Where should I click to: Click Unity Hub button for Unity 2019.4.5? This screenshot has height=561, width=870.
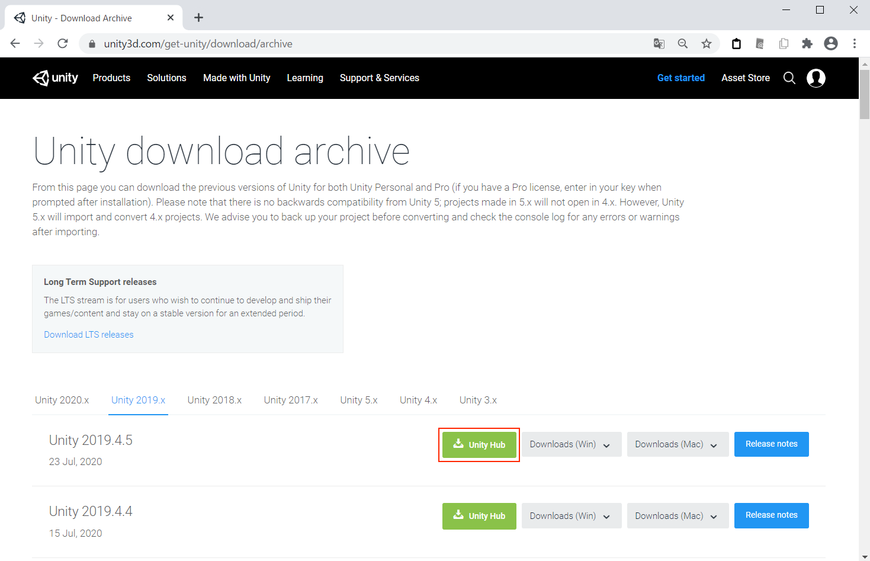click(479, 444)
